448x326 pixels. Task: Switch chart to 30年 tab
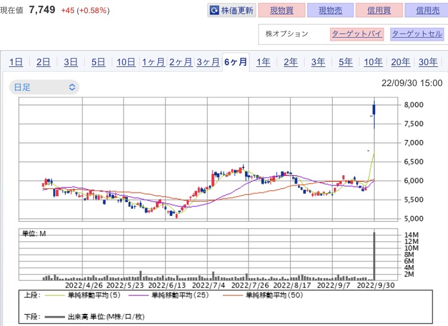pos(428,62)
